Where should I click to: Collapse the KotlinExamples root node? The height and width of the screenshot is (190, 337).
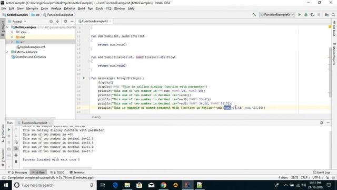(x=7, y=27)
